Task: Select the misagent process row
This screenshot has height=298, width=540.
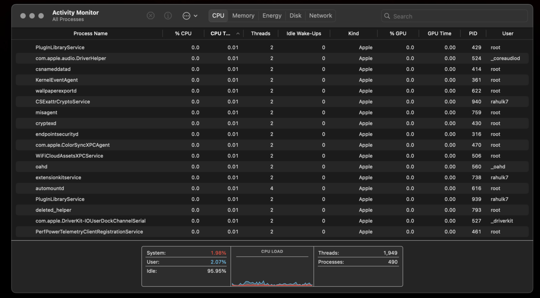Action: (272, 113)
